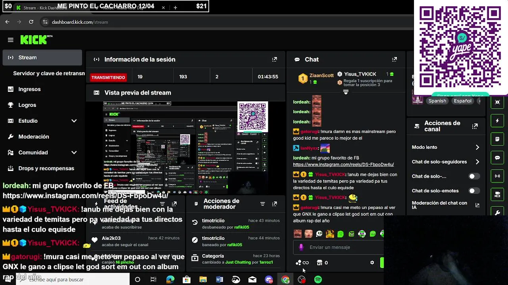Click the lightning bolt sidebar widget button

point(497,121)
